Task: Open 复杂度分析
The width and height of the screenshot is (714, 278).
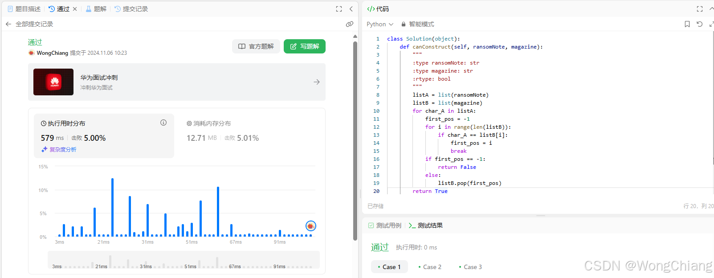Action: pos(59,150)
